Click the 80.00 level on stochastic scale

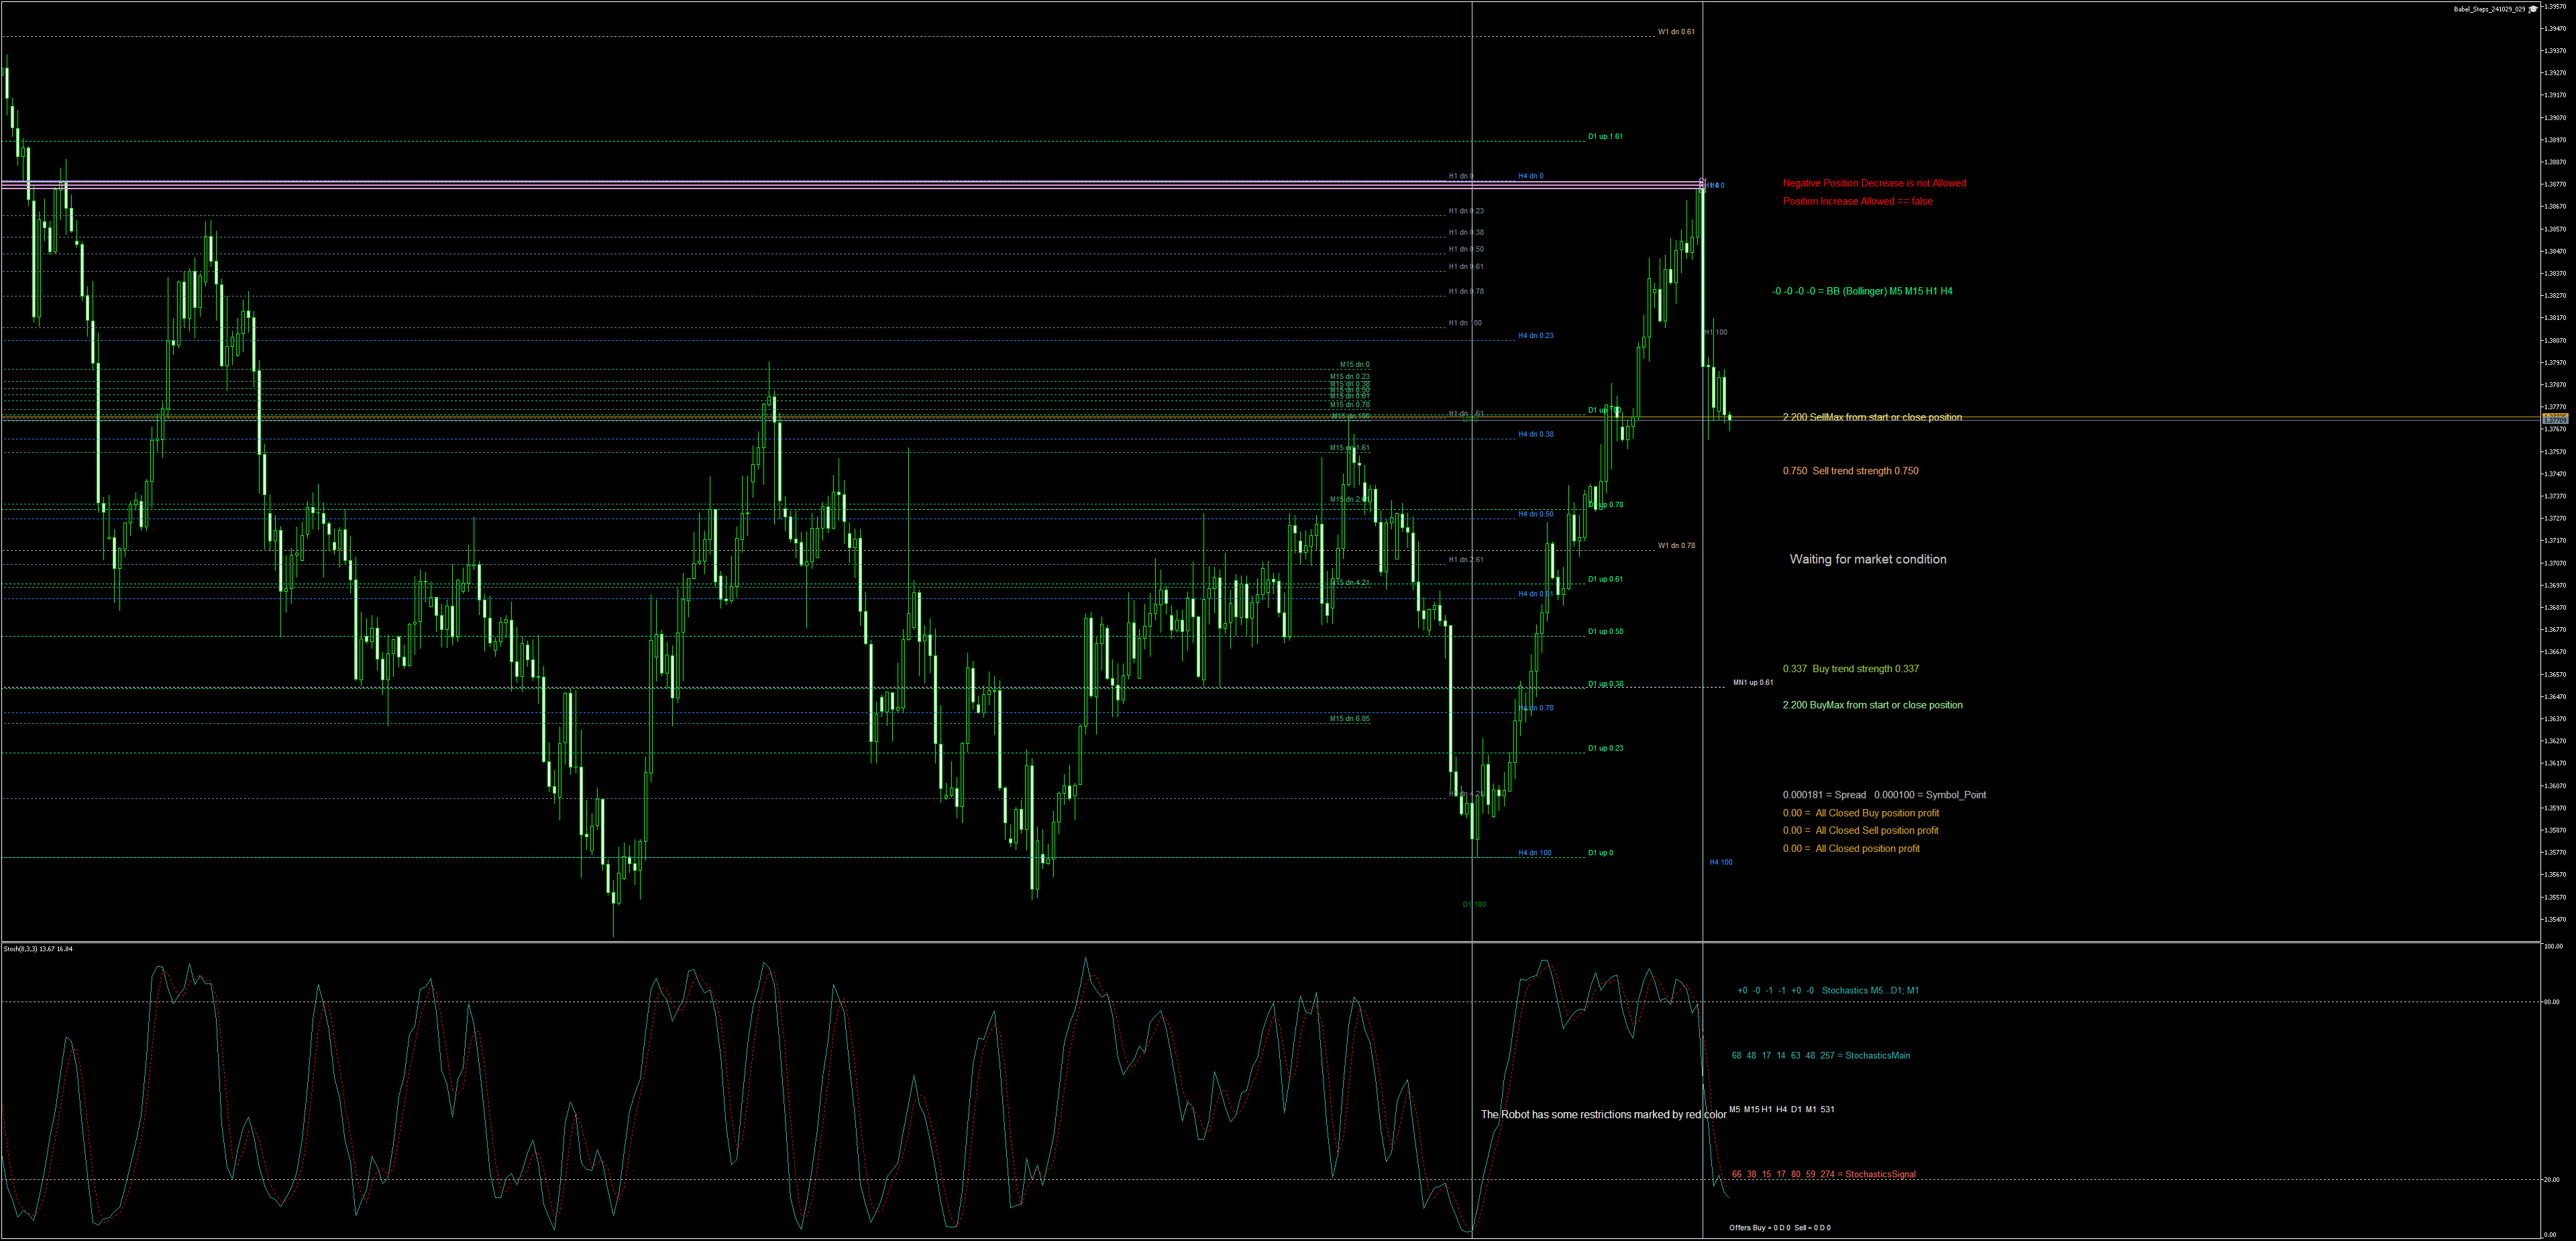(2551, 1001)
